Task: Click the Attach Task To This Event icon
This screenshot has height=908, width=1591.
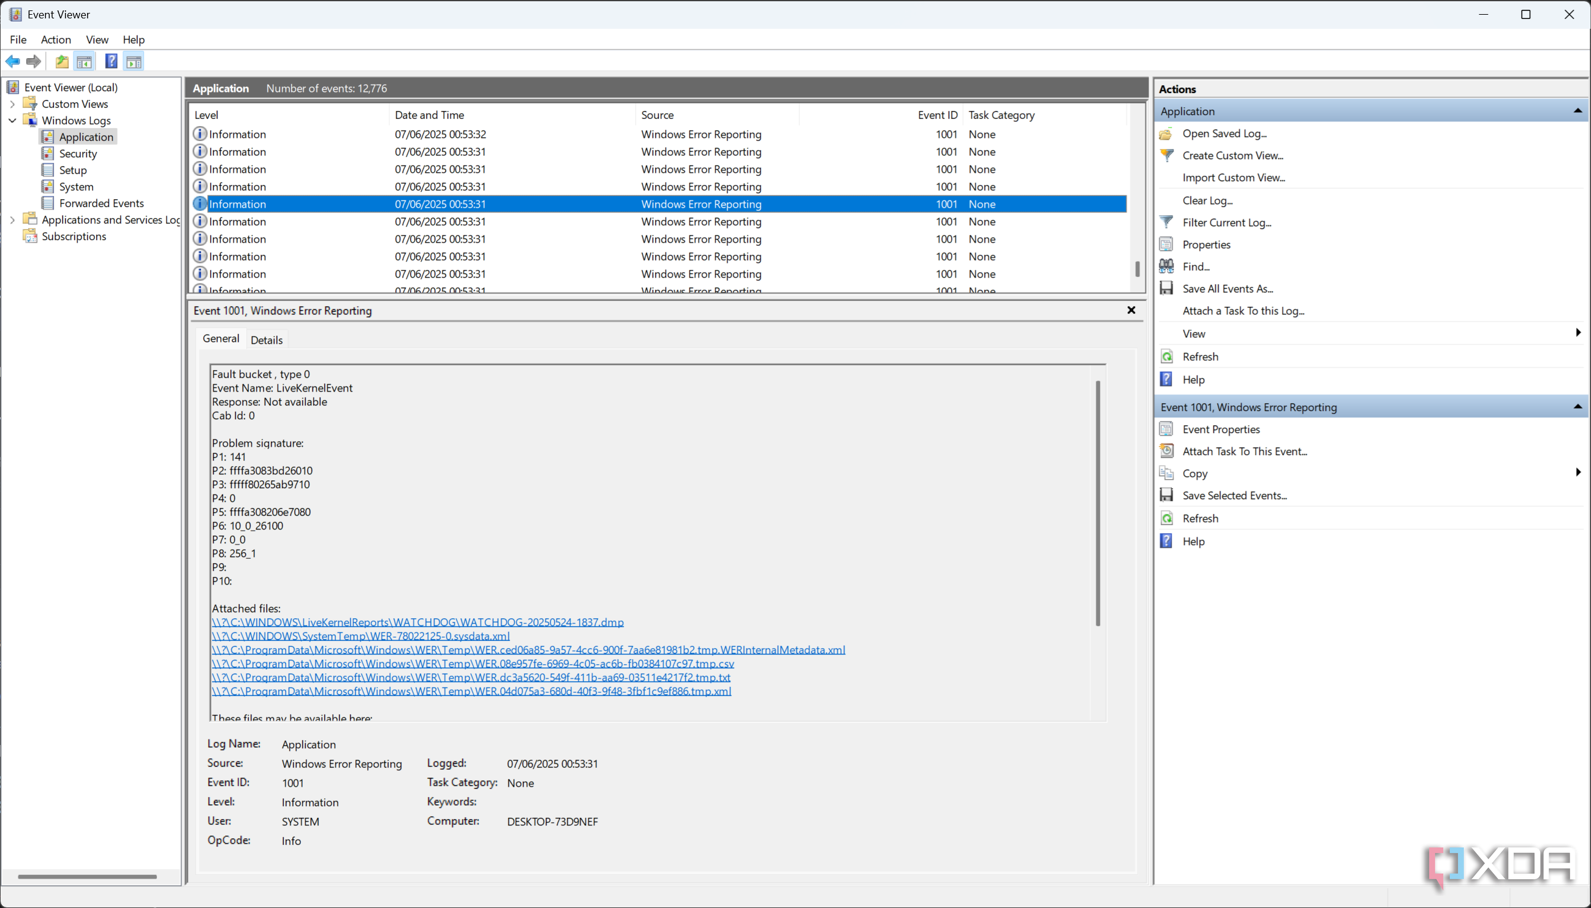Action: (1166, 451)
